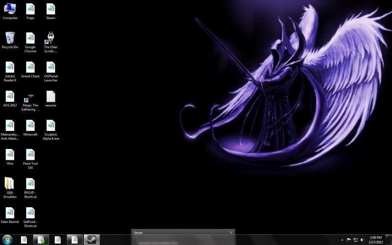
Task: Select the Minecraft desktop icon
Action: [30, 128]
